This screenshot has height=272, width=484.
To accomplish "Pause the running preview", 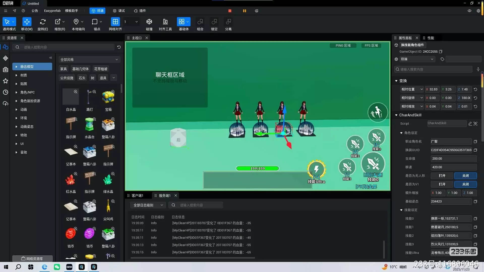I will pos(244,11).
